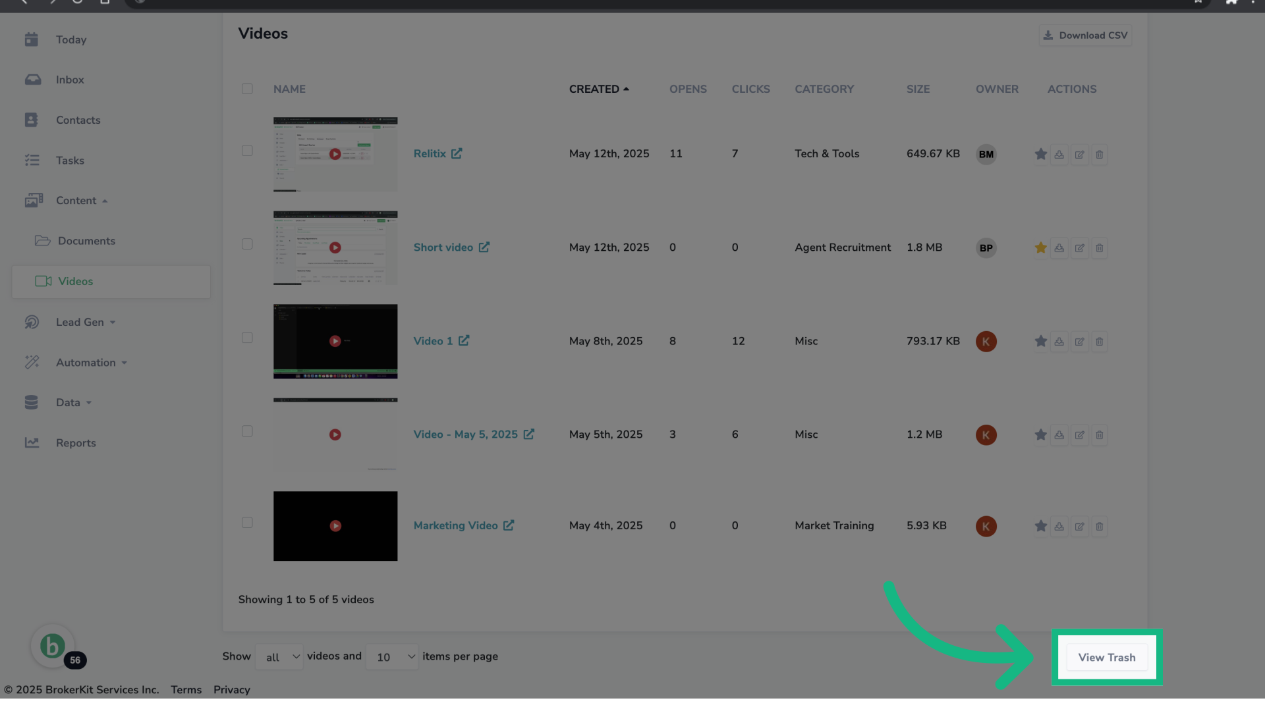
Task: Sort by the CREATED column
Action: pyautogui.click(x=599, y=89)
